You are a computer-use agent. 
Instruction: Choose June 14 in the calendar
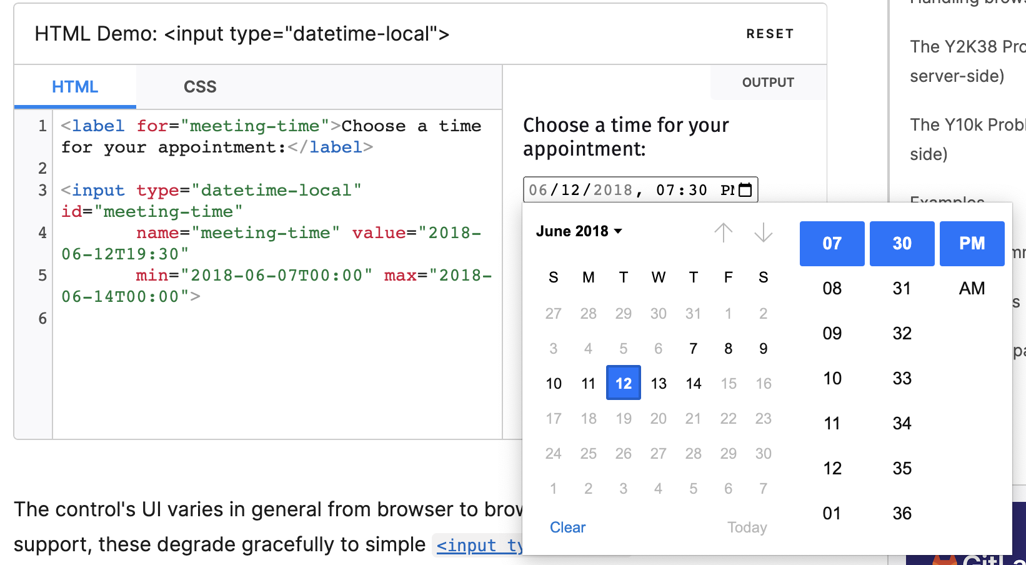coord(693,383)
